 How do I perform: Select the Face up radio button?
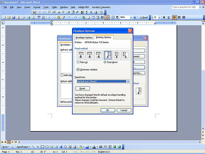[78, 62]
